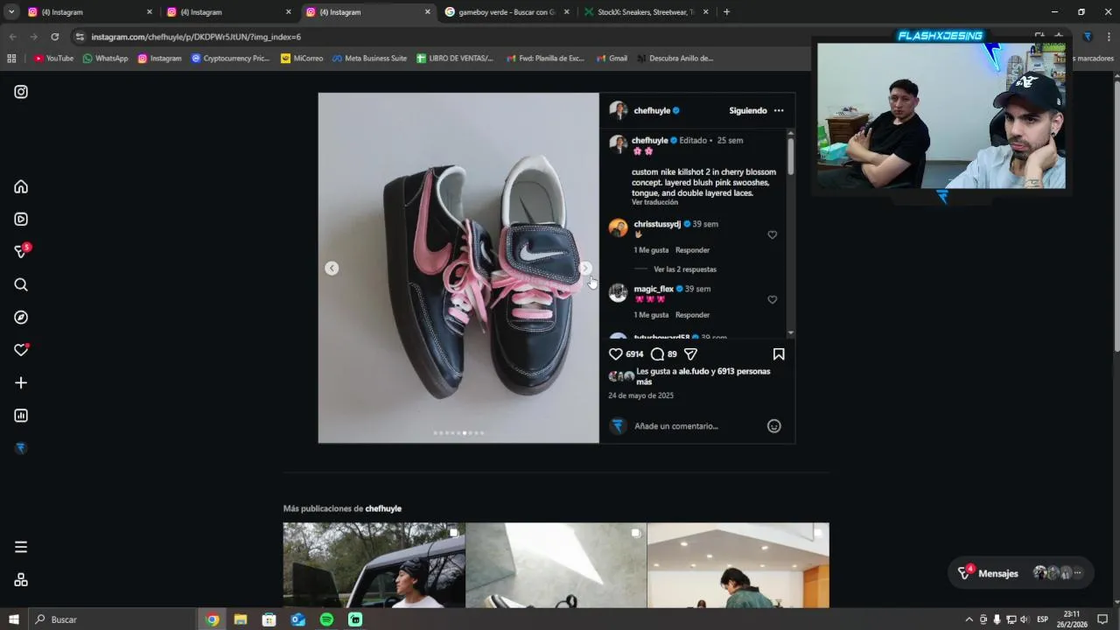Screen dimensions: 1120x630
Task: Go to the Home feed icon
Action: tap(21, 186)
